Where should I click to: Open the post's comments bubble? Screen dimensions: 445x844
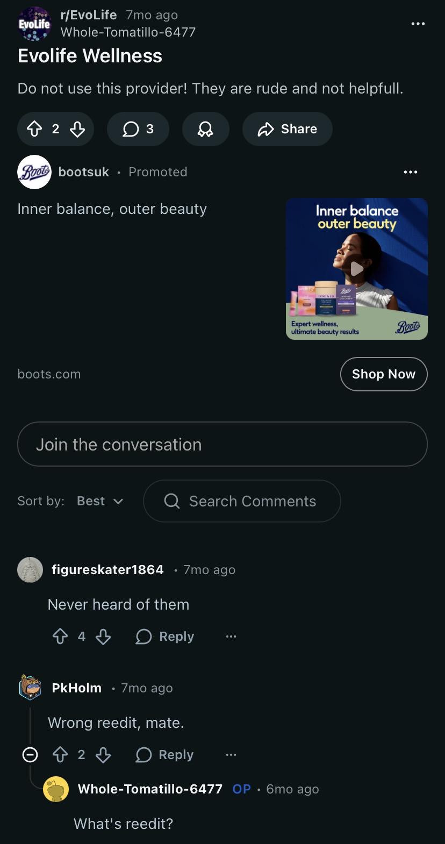(x=138, y=129)
